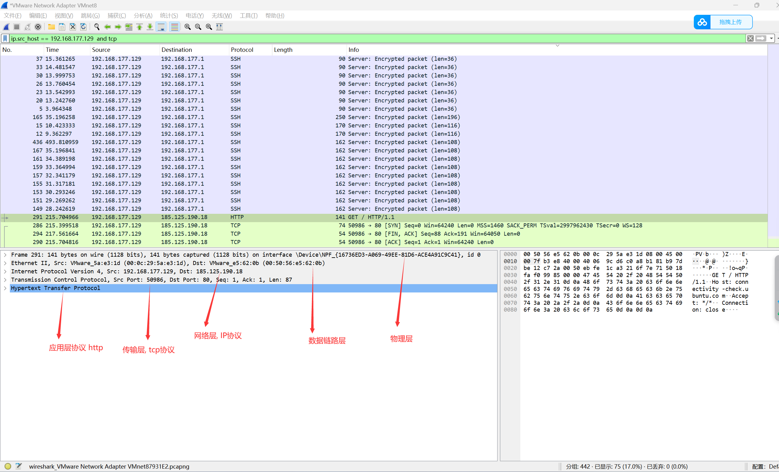Sort by the Time column header

point(67,50)
